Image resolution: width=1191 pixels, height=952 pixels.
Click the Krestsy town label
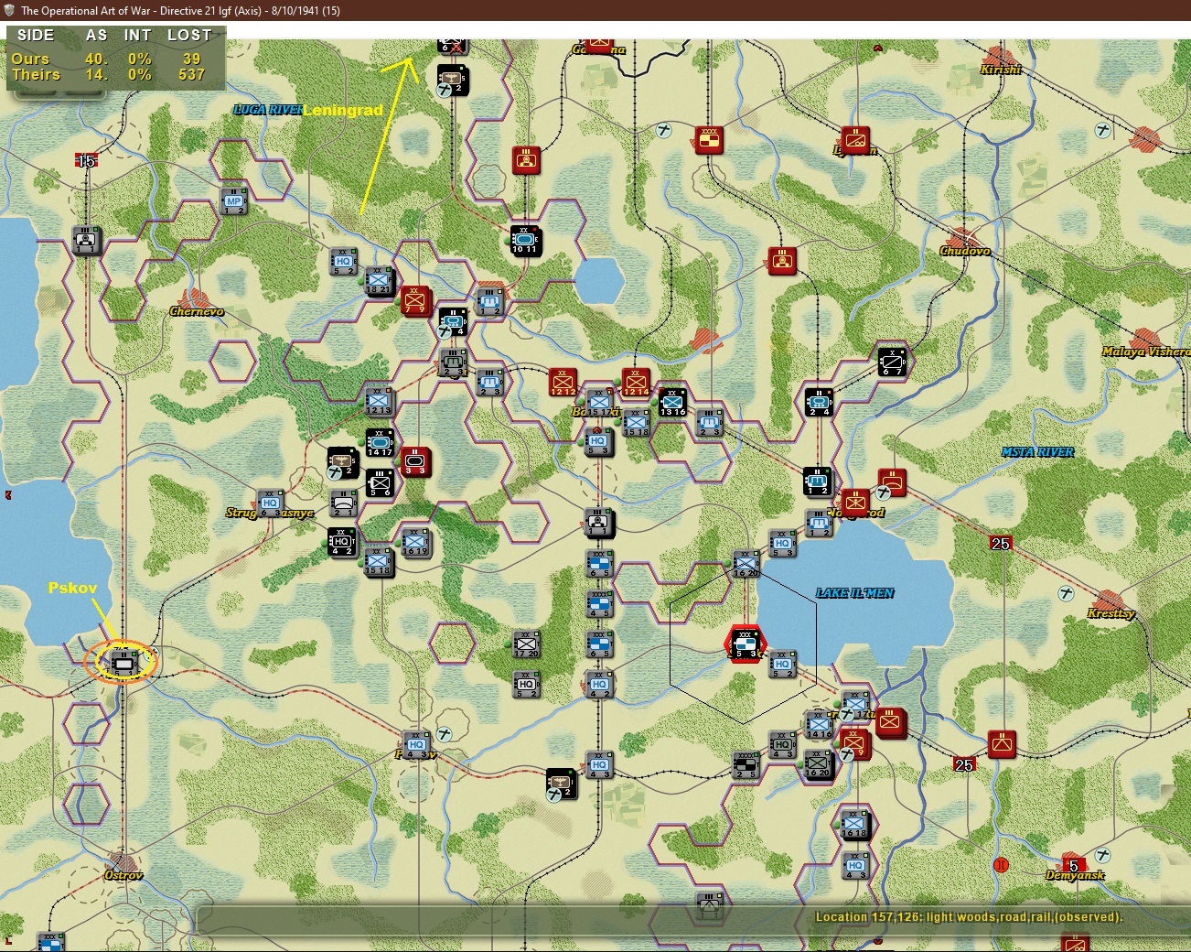tap(1111, 613)
